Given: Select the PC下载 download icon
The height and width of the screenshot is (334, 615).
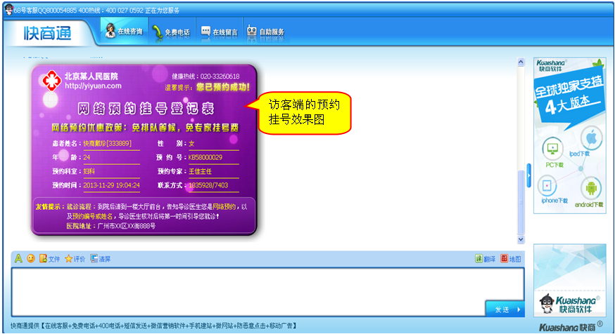Looking at the screenshot, I should click(x=552, y=149).
